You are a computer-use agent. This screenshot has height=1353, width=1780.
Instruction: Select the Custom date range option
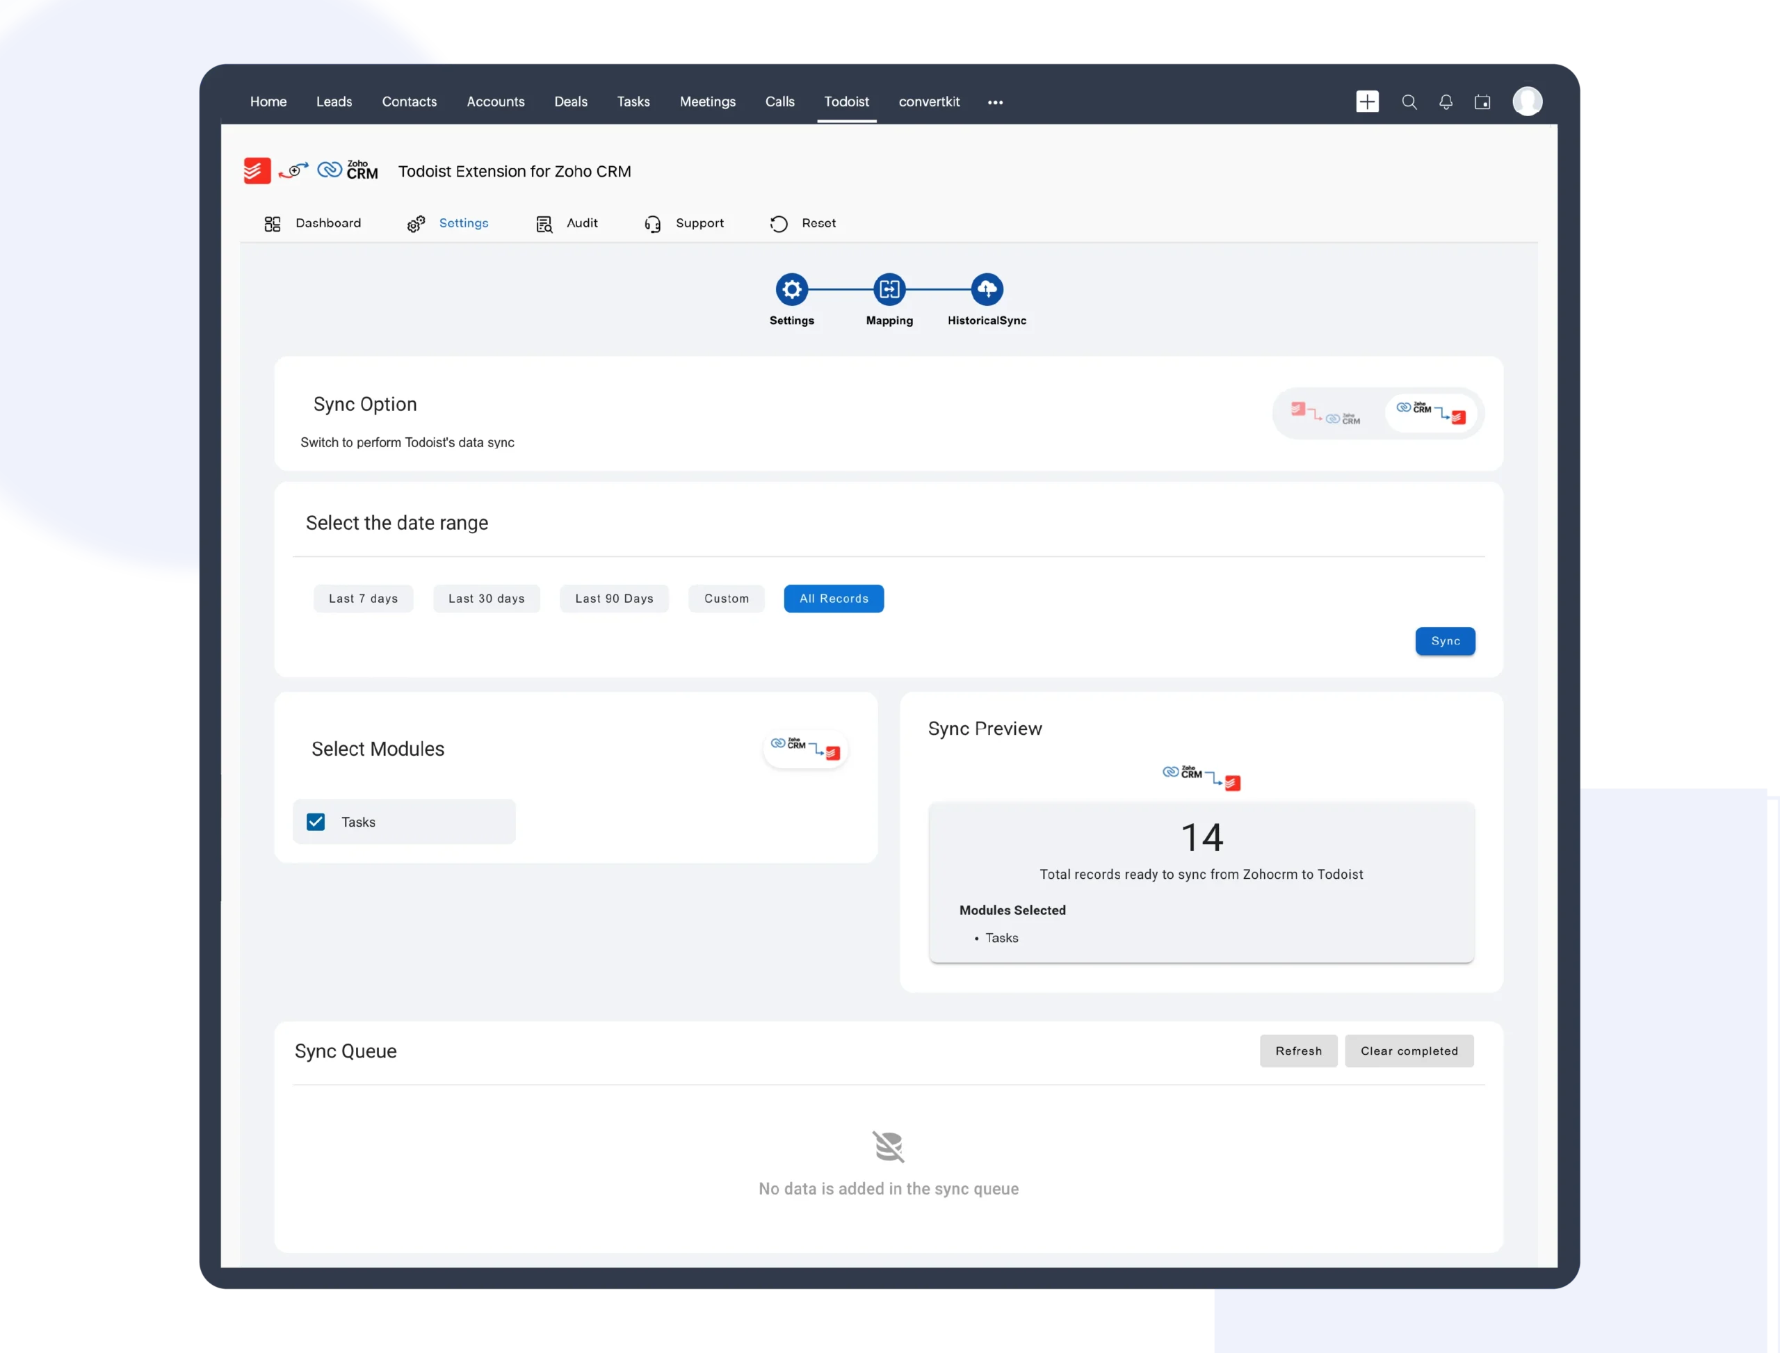tap(726, 599)
